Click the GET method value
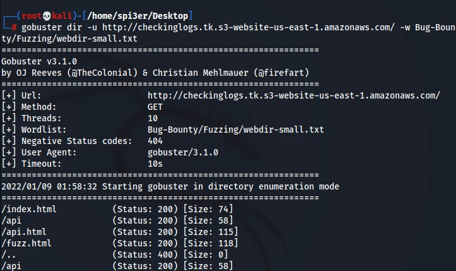456x271 pixels. click(x=155, y=107)
